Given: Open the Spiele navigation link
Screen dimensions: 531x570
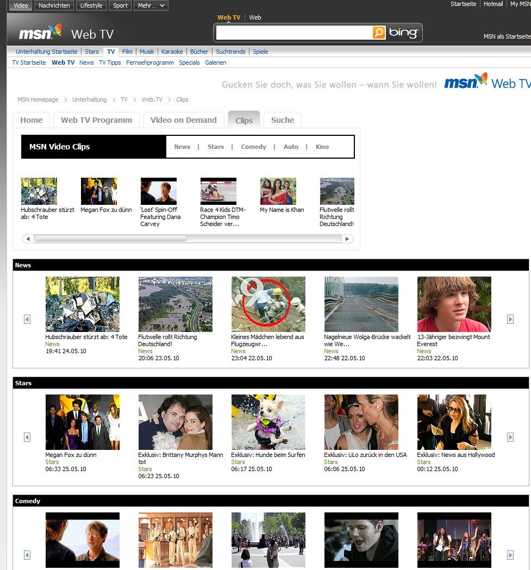Looking at the screenshot, I should point(260,52).
